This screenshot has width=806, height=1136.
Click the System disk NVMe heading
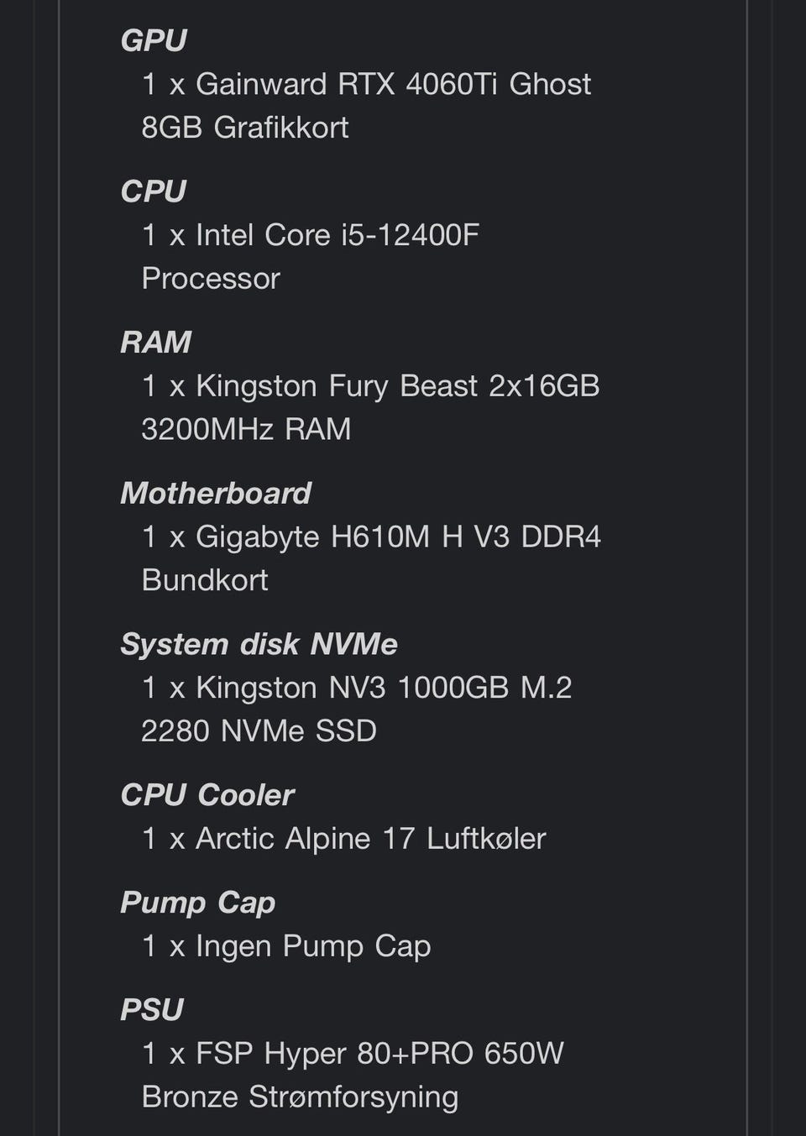[259, 644]
